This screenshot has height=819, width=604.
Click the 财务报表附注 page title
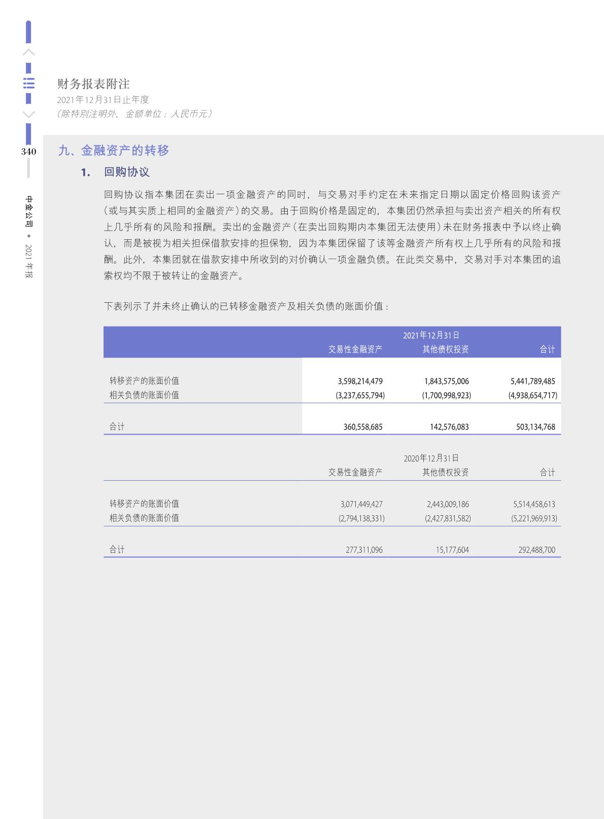(93, 84)
